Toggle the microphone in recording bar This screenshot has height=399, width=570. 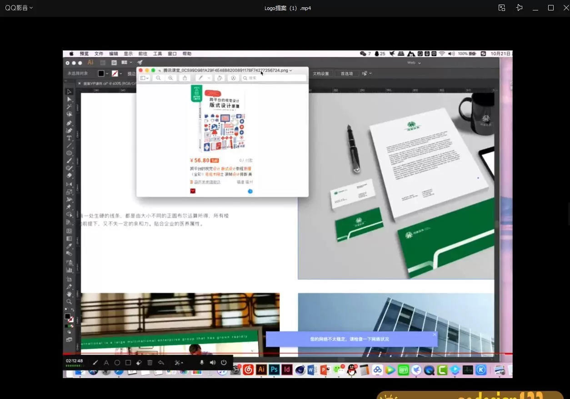[202, 363]
